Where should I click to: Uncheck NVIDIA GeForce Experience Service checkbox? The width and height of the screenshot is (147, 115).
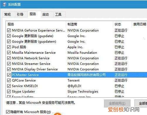(x=9, y=30)
